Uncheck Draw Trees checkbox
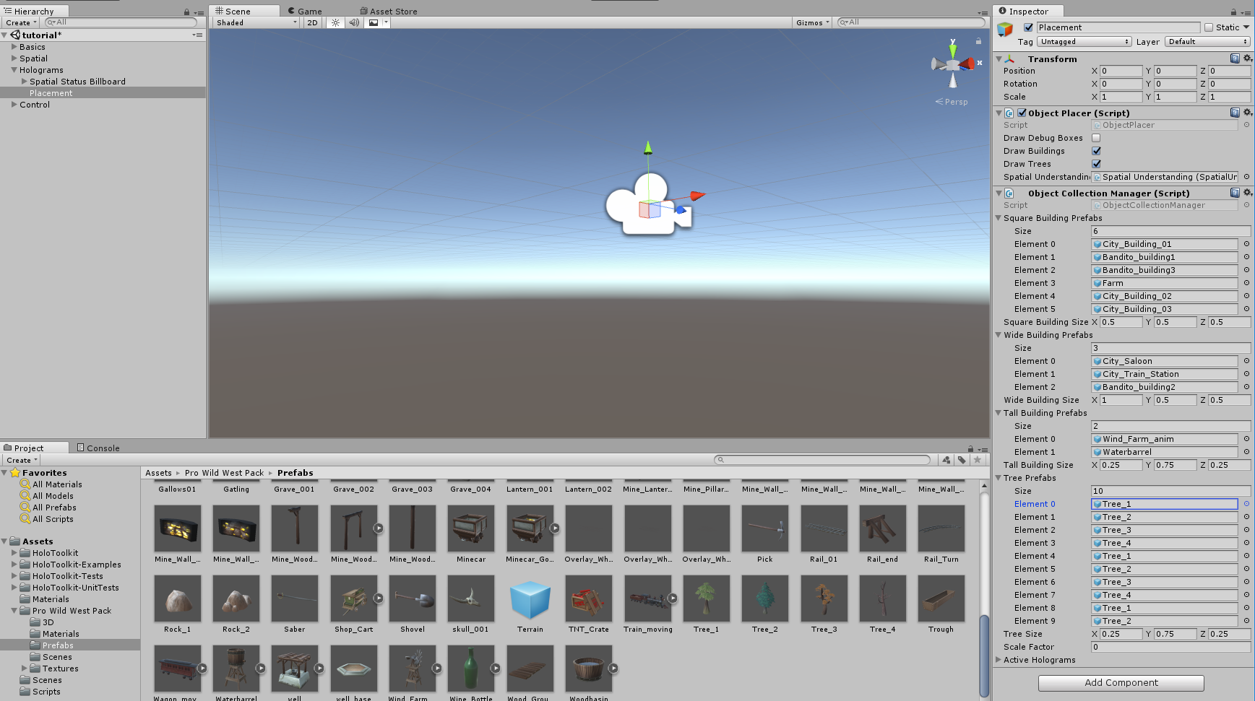This screenshot has width=1255, height=701. click(1096, 164)
